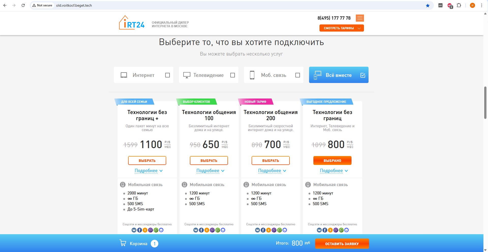This screenshot has height=252, width=488.
Task: Open the Chrome three-dot menu
Action: (481, 5)
